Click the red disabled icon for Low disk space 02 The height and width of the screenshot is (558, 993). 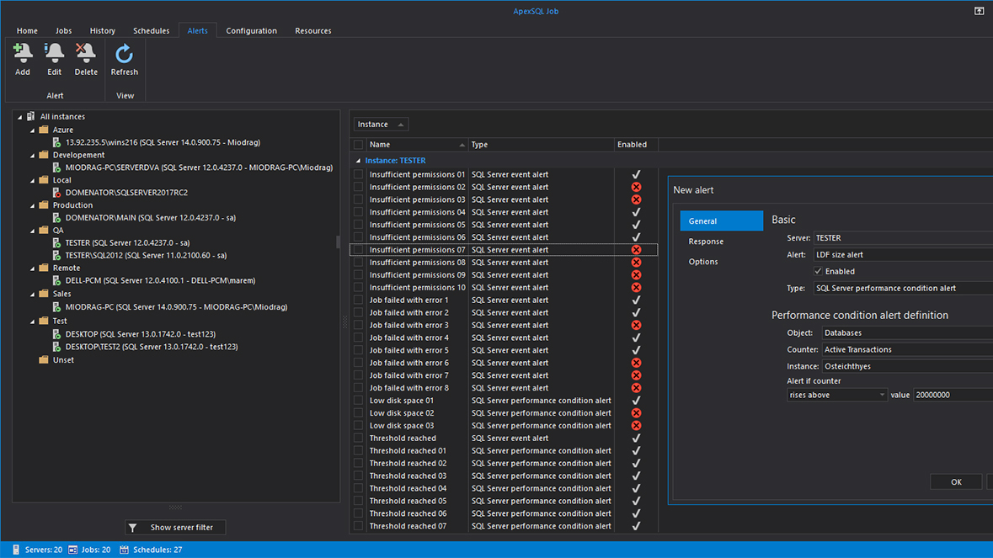point(636,413)
